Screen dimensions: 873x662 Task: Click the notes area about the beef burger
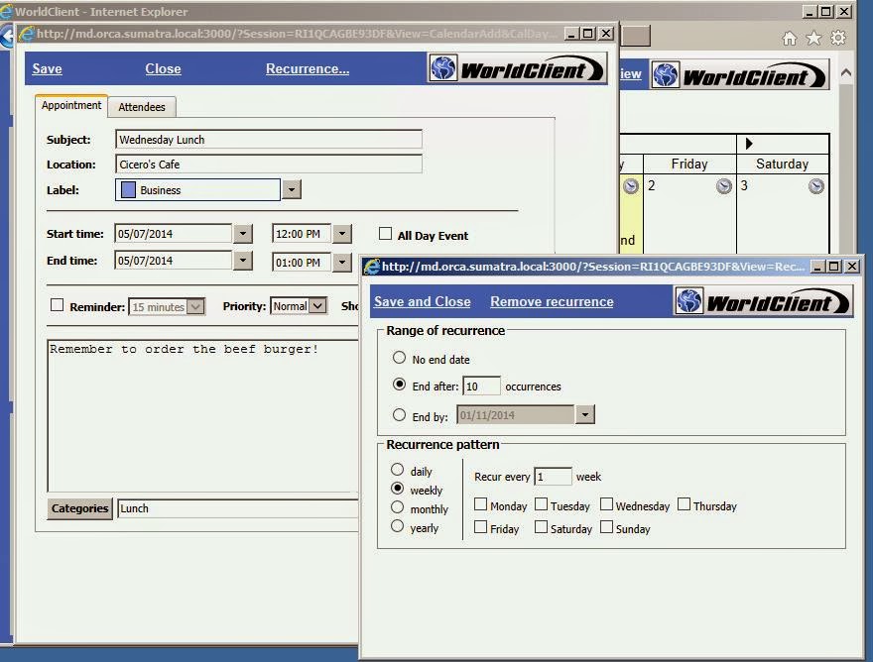point(203,415)
